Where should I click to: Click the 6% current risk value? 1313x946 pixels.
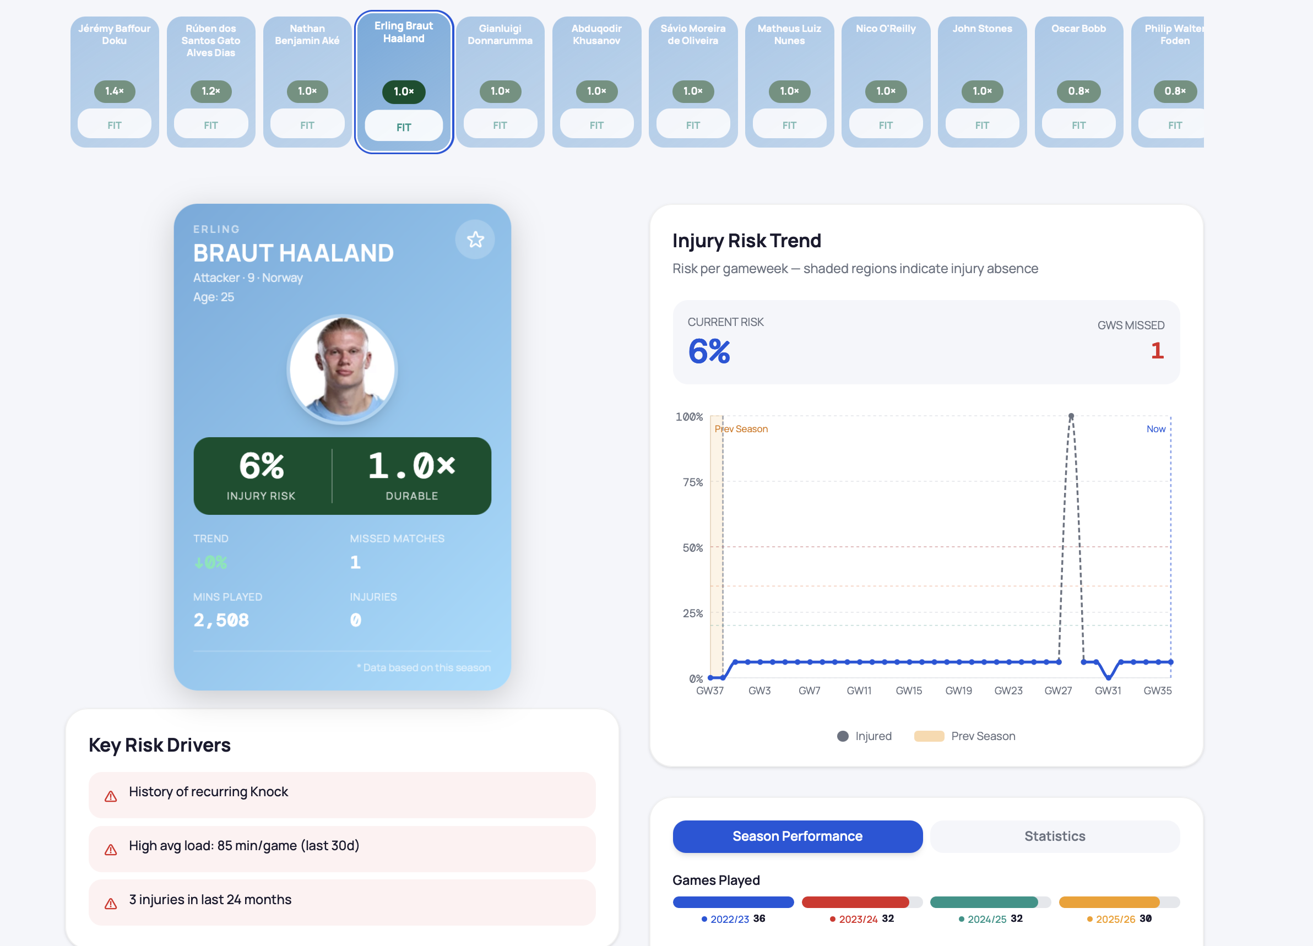pos(709,351)
